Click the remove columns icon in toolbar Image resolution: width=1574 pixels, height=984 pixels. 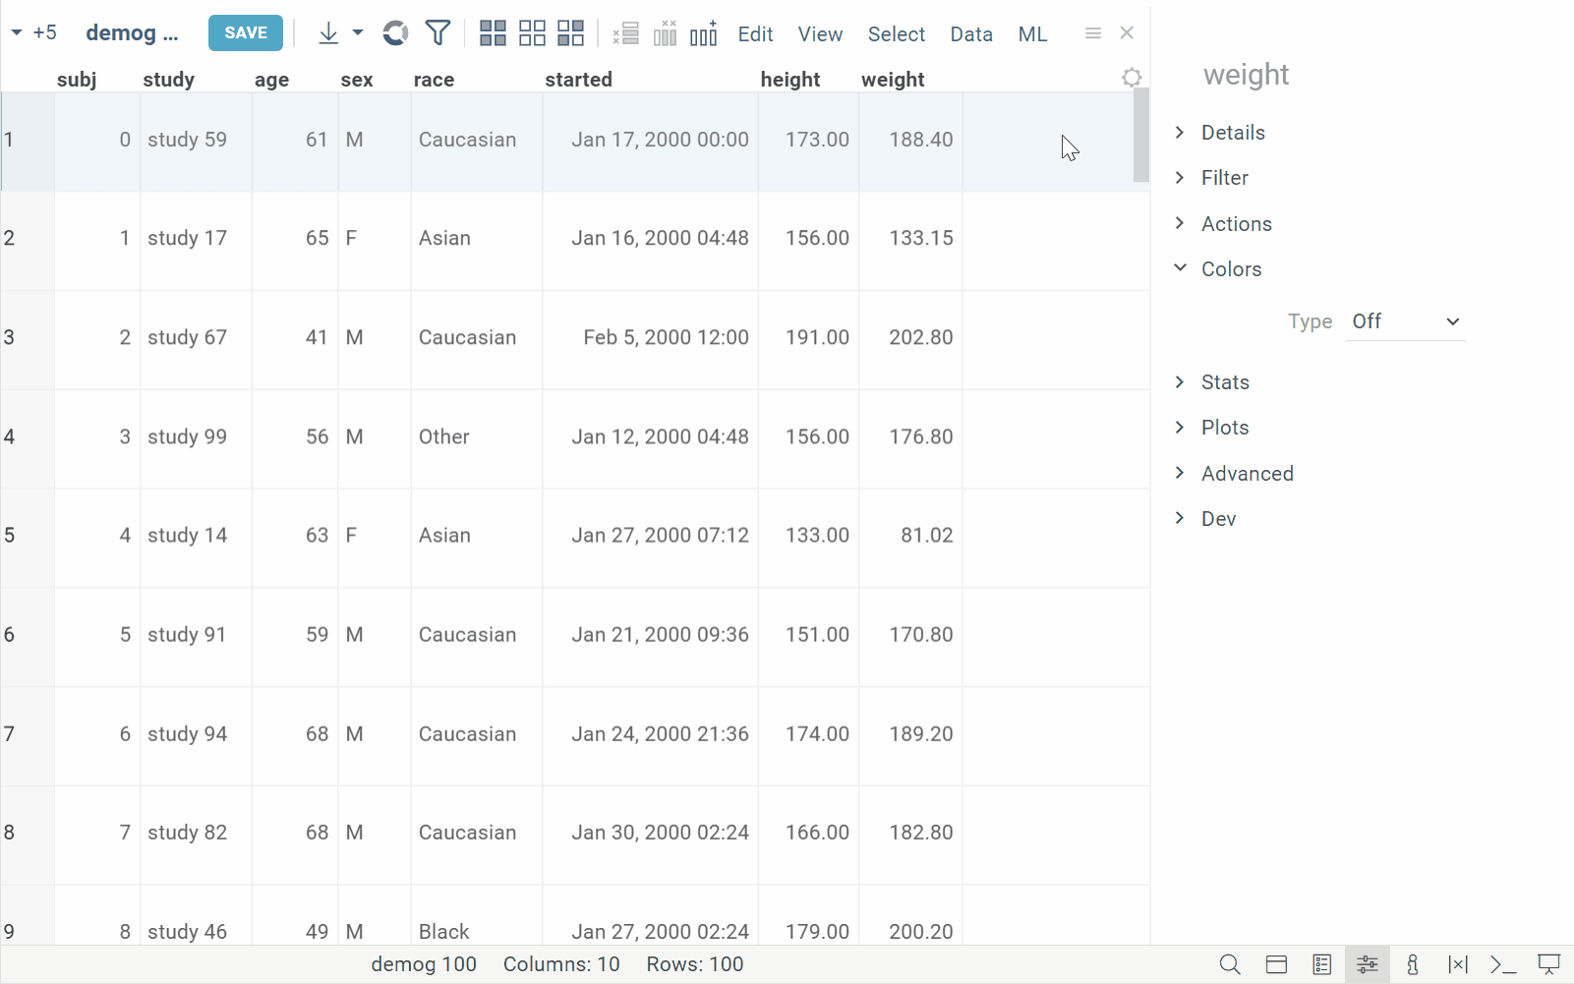(x=666, y=33)
